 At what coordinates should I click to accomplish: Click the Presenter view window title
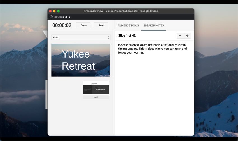pyautogui.click(x=121, y=11)
